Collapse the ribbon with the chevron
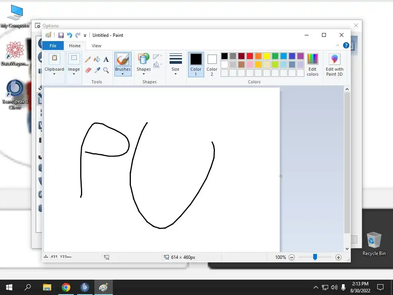This screenshot has height=295, width=393. [338, 45]
